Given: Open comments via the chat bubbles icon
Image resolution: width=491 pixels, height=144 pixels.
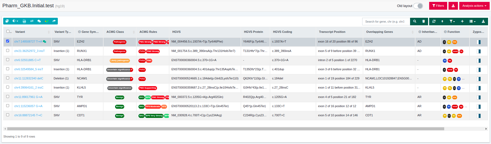Looking at the screenshot, I should 39,21.
